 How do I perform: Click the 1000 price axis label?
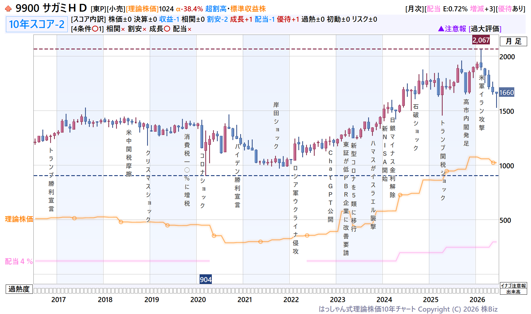point(507,166)
